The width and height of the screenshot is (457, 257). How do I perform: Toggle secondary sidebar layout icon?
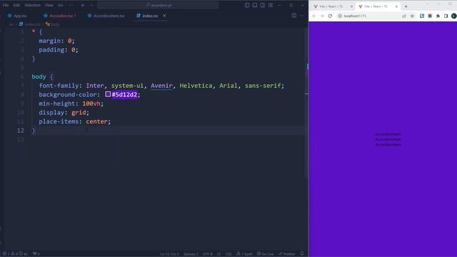(263, 5)
